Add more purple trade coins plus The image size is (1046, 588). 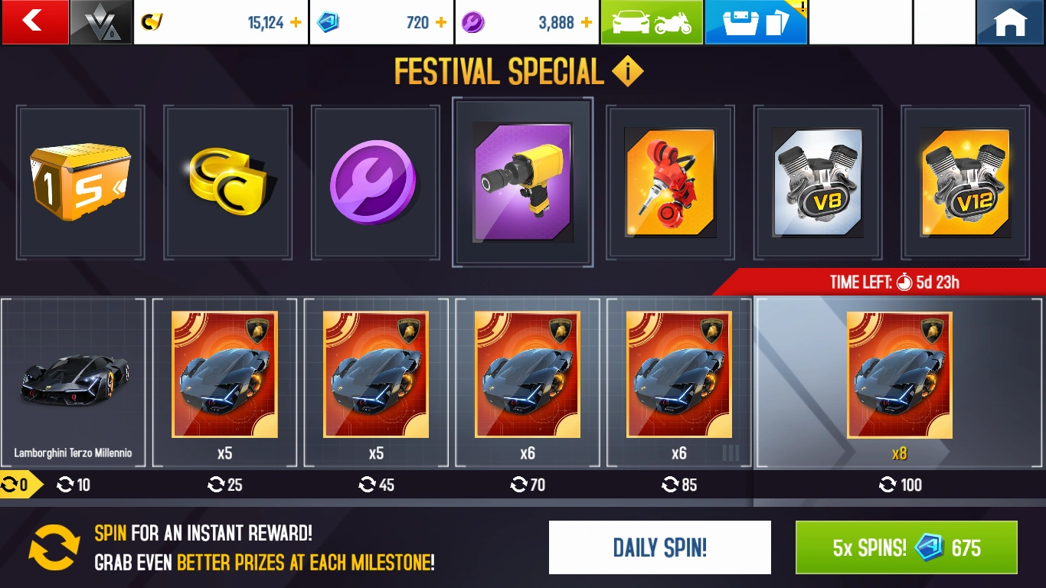(587, 22)
